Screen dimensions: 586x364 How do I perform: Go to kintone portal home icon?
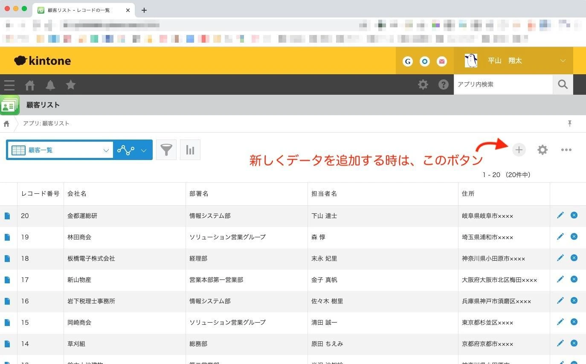[30, 85]
